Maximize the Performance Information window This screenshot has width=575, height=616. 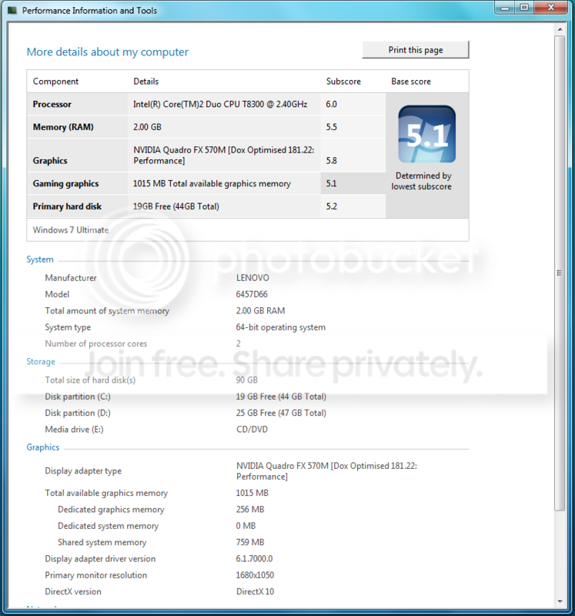524,7
